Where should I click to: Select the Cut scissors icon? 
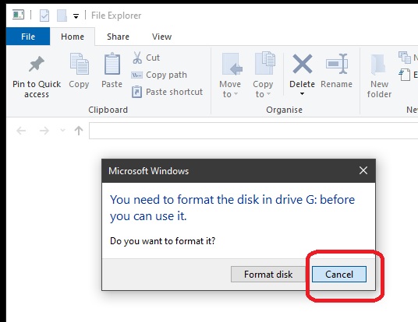pyautogui.click(x=137, y=58)
